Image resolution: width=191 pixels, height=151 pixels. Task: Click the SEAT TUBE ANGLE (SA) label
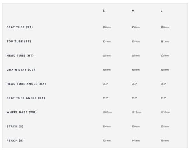(26, 98)
